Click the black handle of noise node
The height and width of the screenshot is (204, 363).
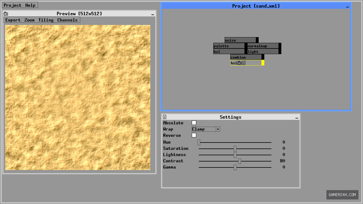pyautogui.click(x=257, y=40)
